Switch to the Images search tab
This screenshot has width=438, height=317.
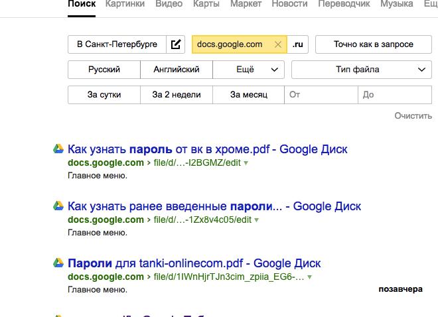(x=125, y=4)
